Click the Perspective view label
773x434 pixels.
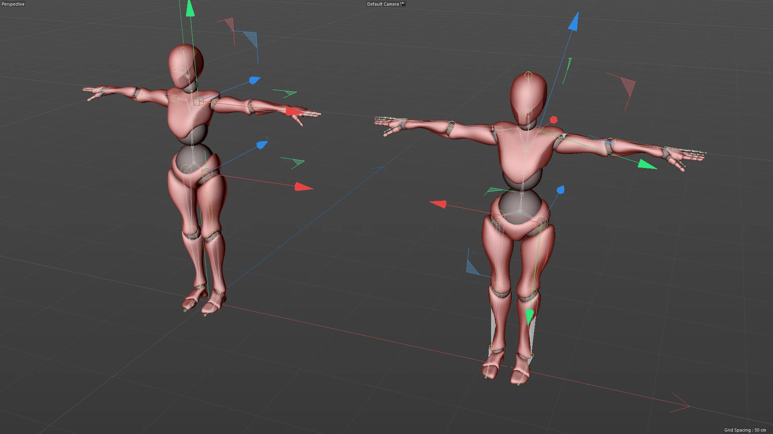[13, 4]
